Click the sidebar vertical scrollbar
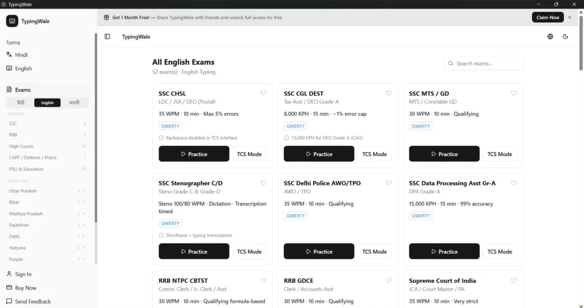 pyautogui.click(x=96, y=128)
